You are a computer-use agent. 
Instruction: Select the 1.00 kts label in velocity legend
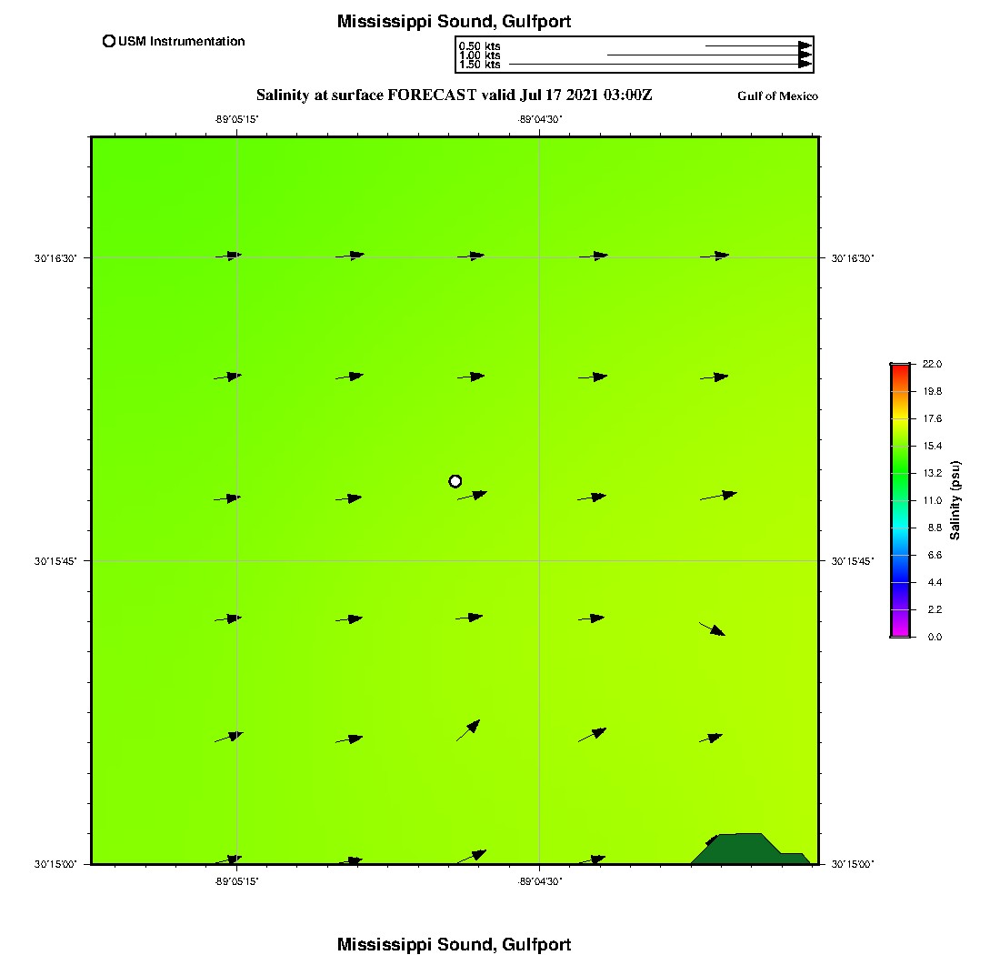click(x=479, y=55)
